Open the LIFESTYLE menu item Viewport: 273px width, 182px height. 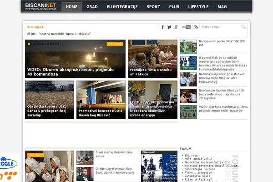[198, 7]
